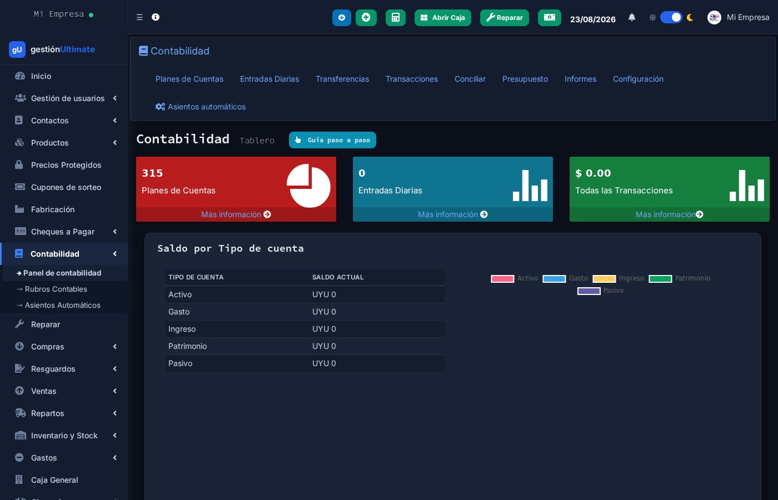Expand Compras sidebar menu
The height and width of the screenshot is (500, 778).
pyautogui.click(x=64, y=347)
